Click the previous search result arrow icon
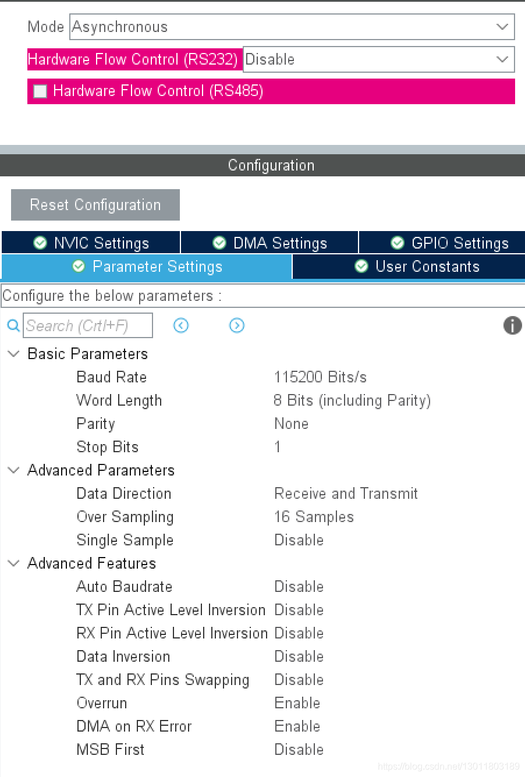The width and height of the screenshot is (525, 777). coord(180,325)
